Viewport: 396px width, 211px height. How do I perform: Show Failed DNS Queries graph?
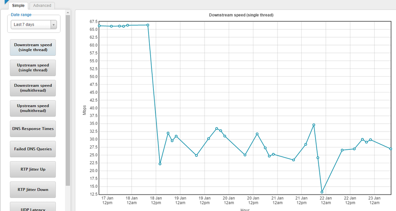pos(33,149)
